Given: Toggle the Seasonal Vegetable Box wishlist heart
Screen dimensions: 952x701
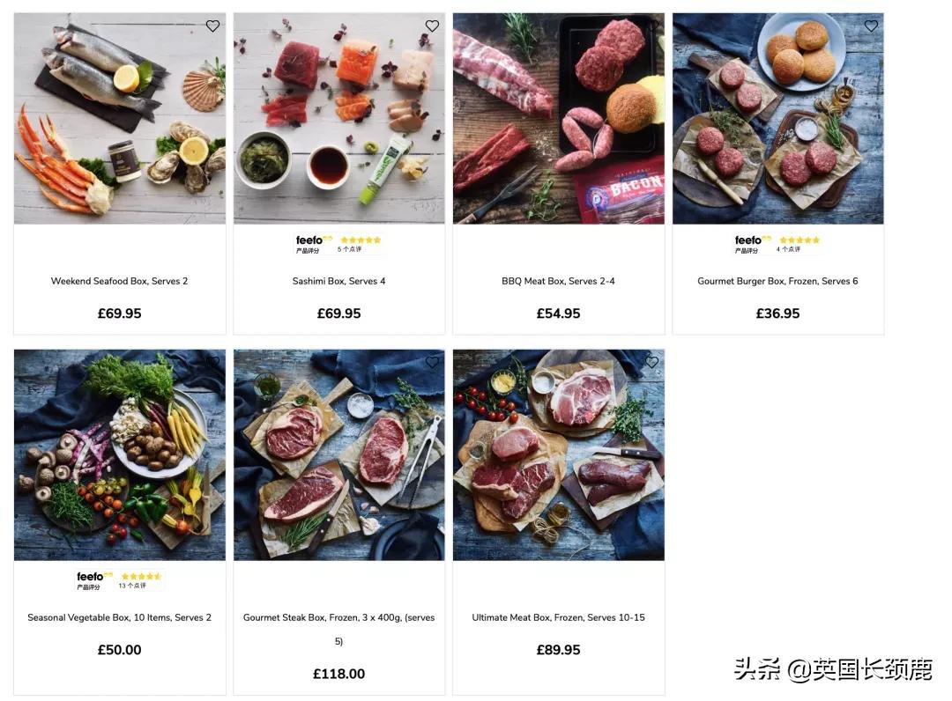Looking at the screenshot, I should point(212,362).
